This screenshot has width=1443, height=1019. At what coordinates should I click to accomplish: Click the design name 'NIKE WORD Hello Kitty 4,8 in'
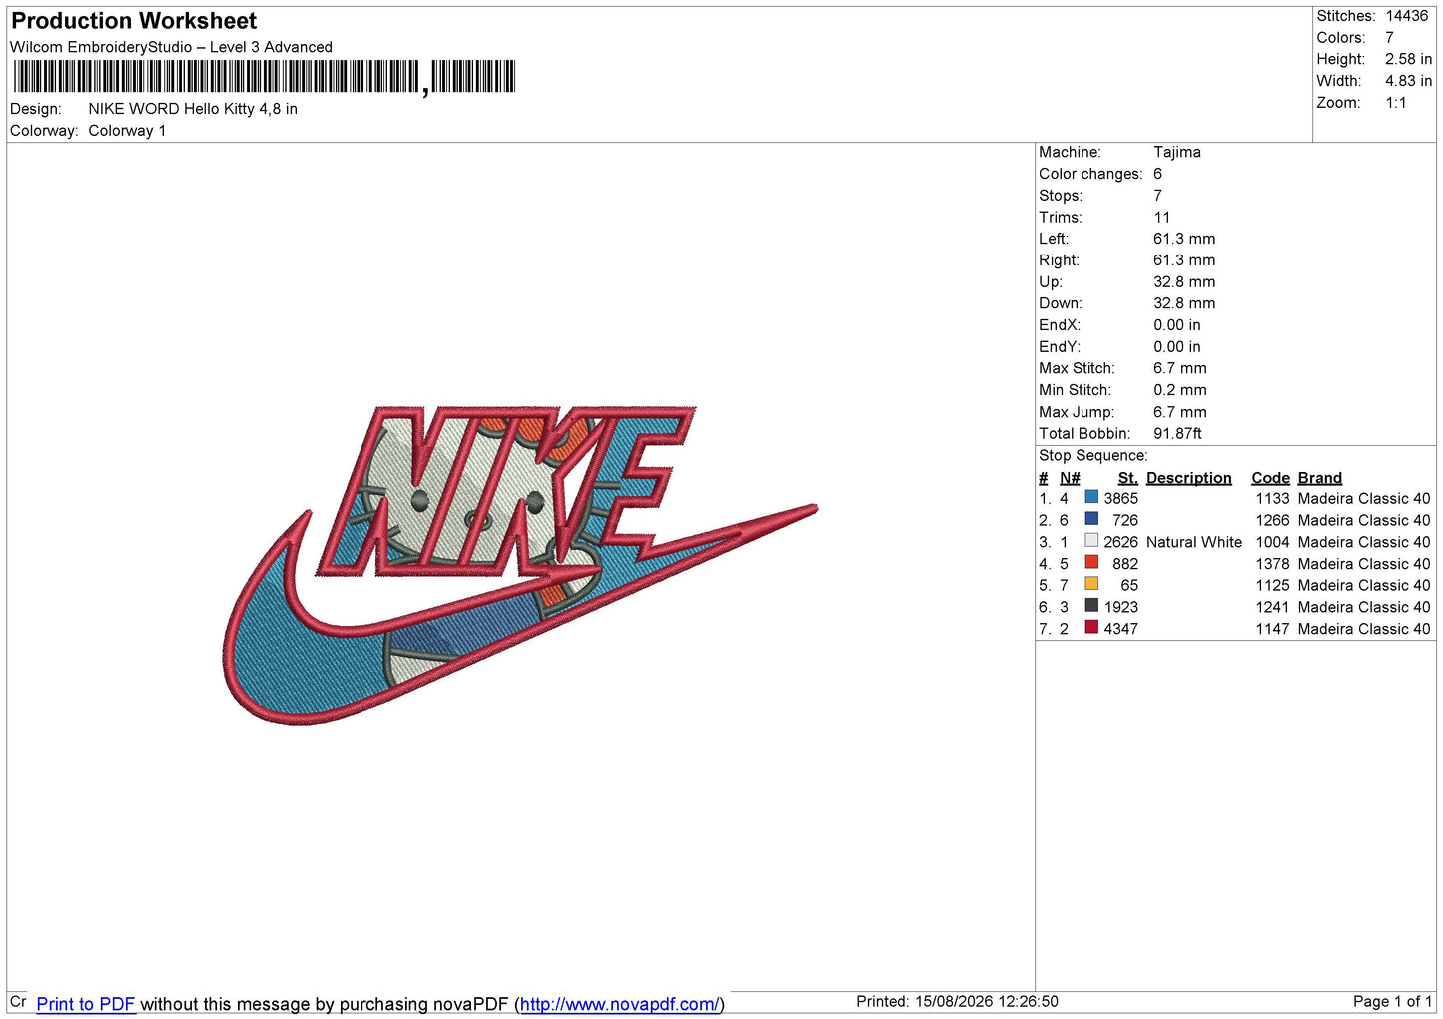pos(193,109)
